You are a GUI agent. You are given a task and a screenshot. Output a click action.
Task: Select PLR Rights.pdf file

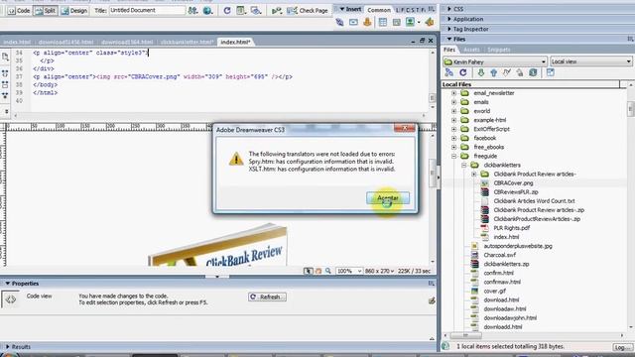[x=512, y=228]
